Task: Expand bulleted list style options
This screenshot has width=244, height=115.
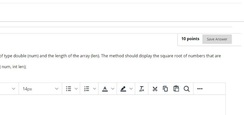Action: point(76,89)
